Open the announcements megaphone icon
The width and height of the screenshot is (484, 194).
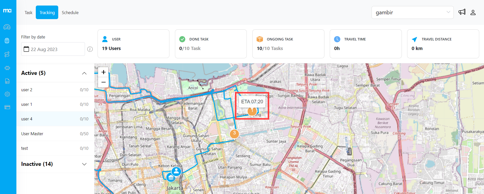462,12
